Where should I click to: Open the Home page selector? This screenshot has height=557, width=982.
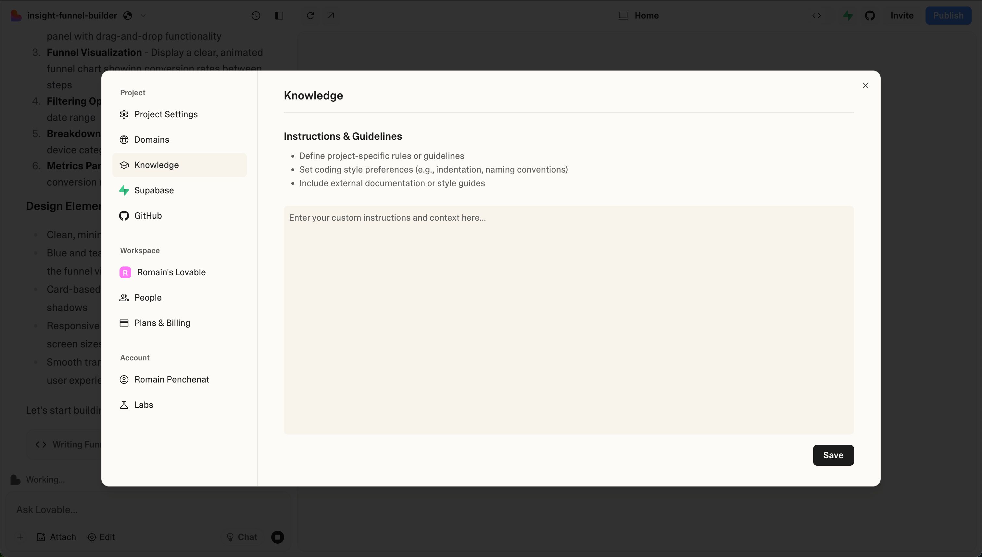pos(639,16)
